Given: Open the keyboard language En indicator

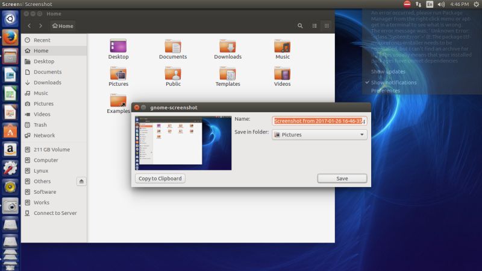Looking at the screenshot, I should pyautogui.click(x=430, y=4).
